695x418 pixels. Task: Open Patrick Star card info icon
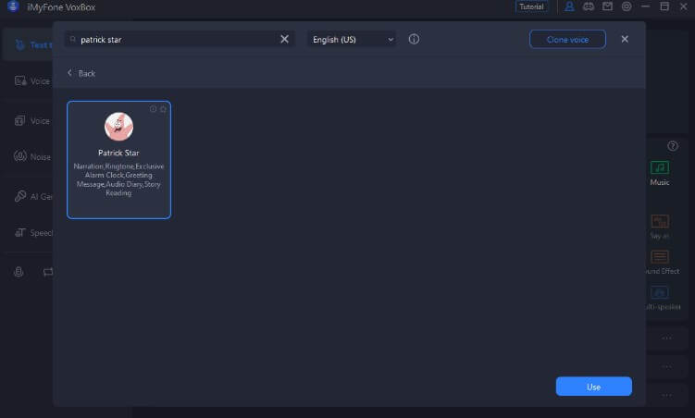point(153,109)
